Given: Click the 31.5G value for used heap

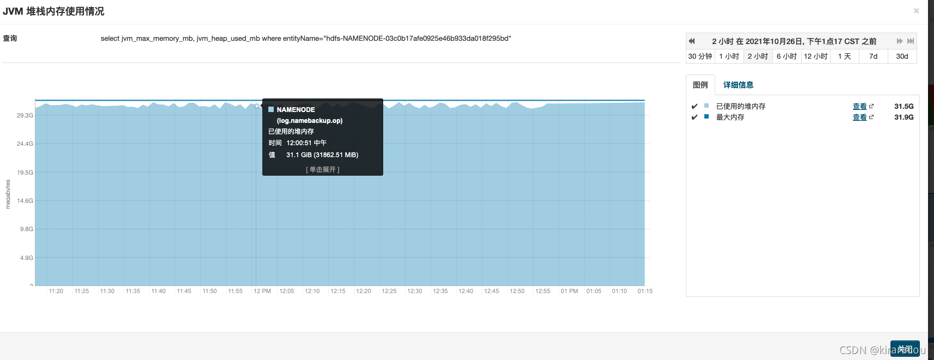Looking at the screenshot, I should tap(904, 107).
